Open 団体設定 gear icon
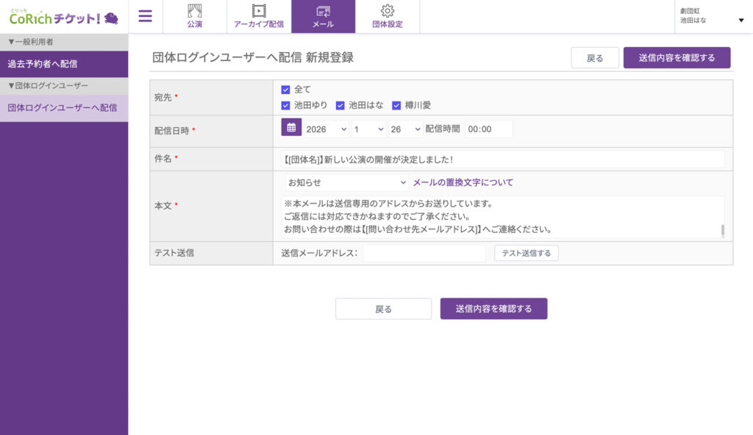Image resolution: width=753 pixels, height=435 pixels. pos(388,11)
